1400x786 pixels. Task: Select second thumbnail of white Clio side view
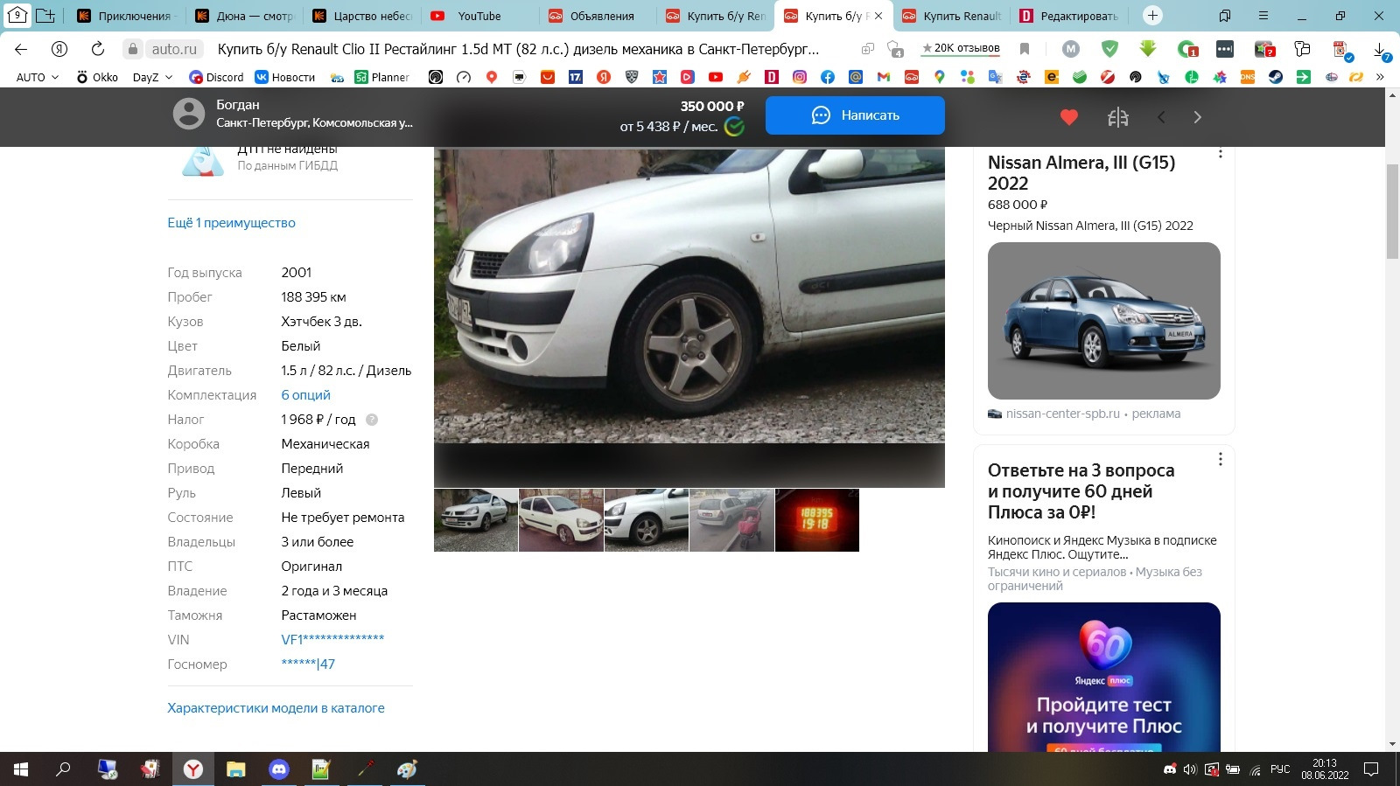pos(561,520)
